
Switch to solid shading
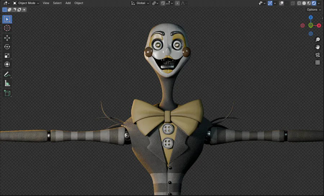(x=304, y=3)
